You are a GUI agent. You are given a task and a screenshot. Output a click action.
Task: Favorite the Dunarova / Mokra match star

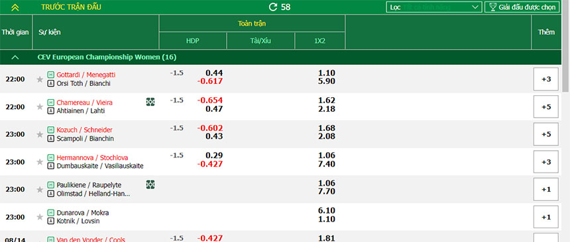[x=40, y=217]
